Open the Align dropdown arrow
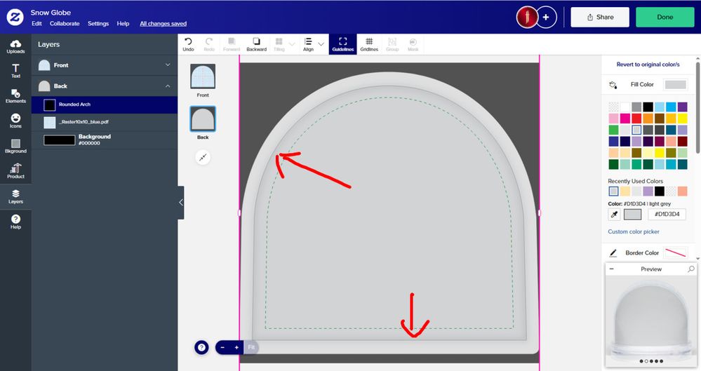 click(321, 44)
